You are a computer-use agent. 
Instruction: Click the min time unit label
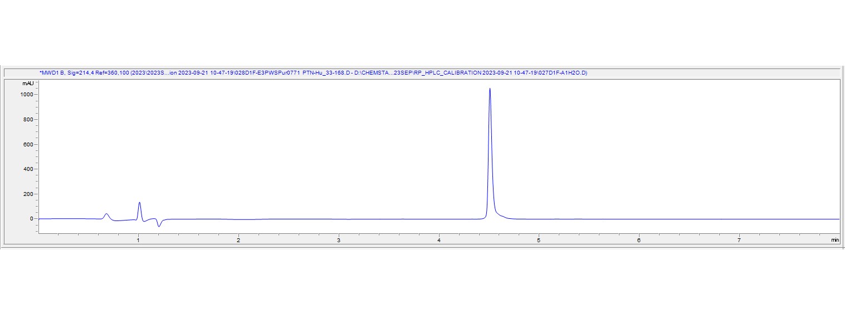pyautogui.click(x=834, y=241)
